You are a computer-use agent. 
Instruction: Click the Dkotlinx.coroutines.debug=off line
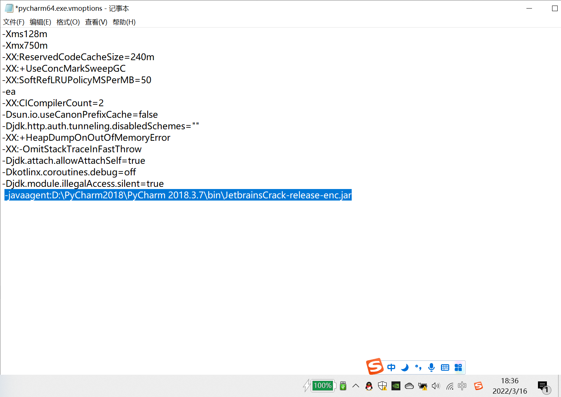click(x=69, y=172)
